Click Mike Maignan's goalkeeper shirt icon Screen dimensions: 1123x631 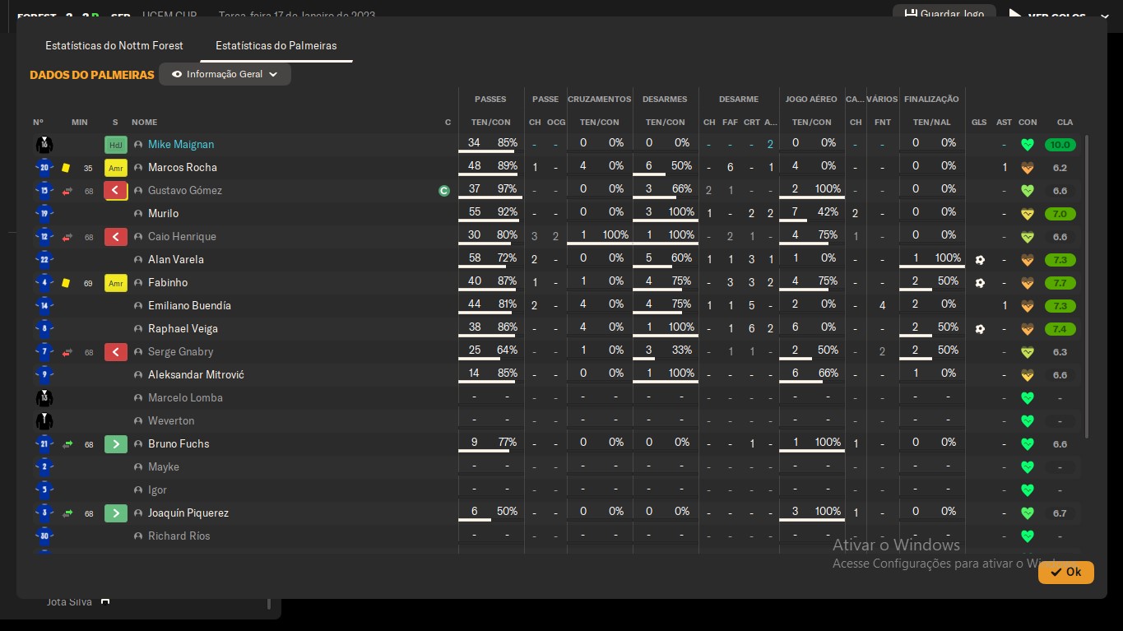tap(44, 145)
